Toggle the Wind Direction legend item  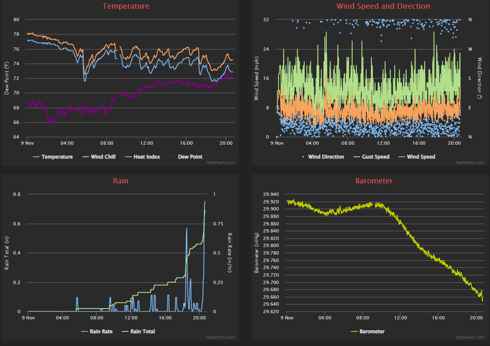coord(323,157)
